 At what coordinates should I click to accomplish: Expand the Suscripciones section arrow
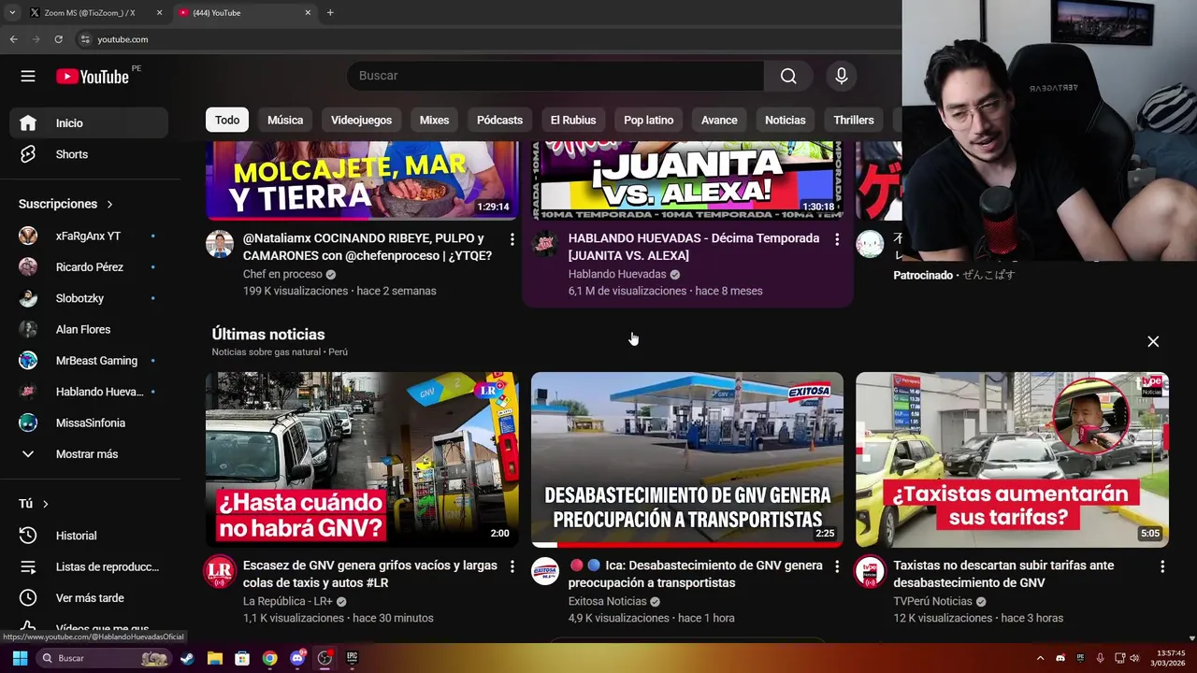point(109,204)
